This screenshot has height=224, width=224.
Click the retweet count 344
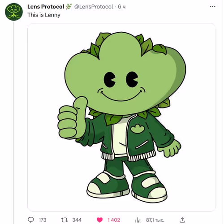pos(77,220)
